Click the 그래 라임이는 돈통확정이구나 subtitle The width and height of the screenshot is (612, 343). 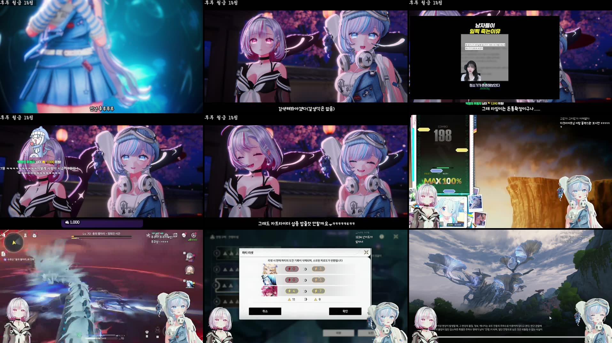[x=511, y=109]
